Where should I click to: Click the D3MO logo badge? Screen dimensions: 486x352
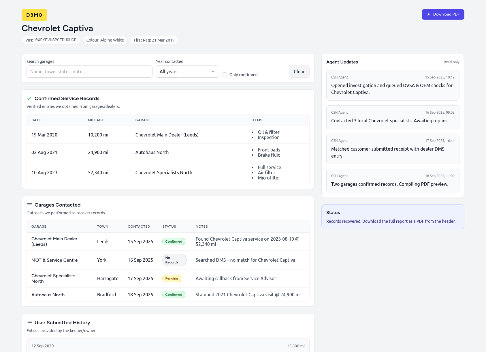tap(34, 15)
